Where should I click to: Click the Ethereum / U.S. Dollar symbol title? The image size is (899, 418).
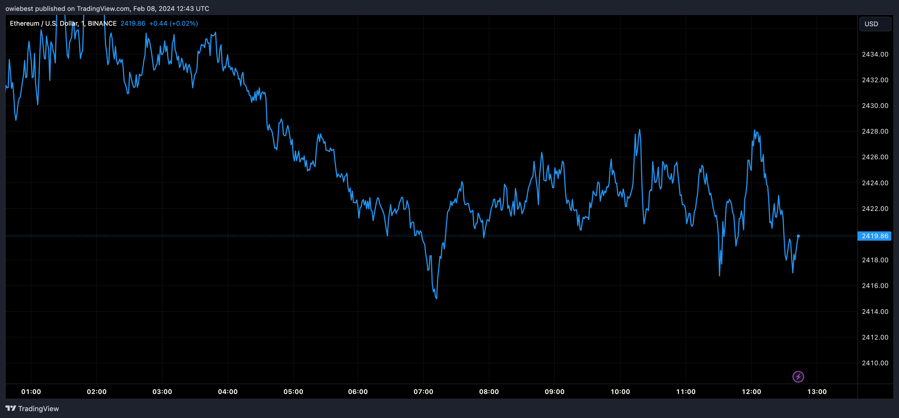(63, 23)
